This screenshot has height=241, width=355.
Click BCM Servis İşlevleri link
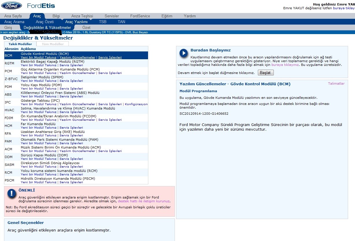pyautogui.click(x=110, y=58)
